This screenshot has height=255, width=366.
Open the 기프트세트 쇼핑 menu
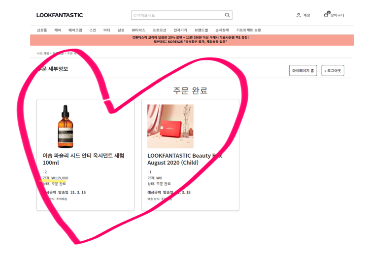[249, 30]
